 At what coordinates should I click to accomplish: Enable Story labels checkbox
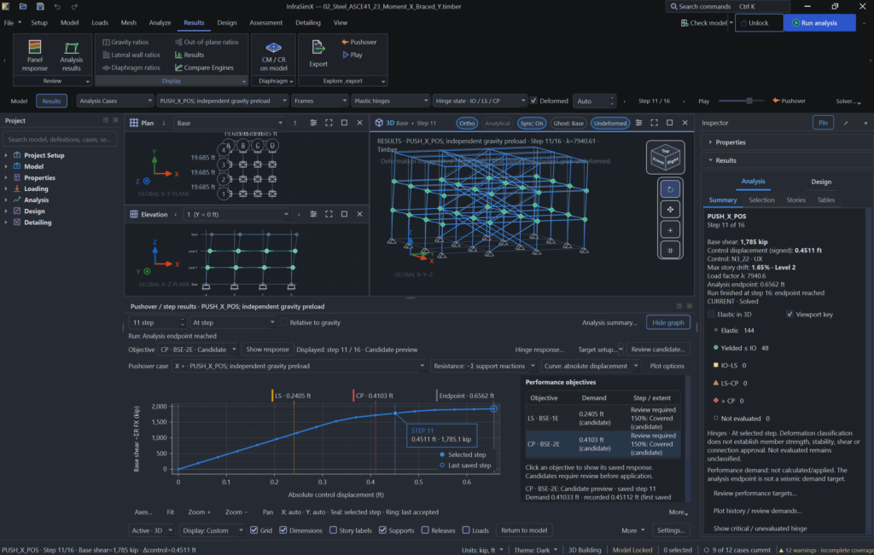[x=334, y=530]
